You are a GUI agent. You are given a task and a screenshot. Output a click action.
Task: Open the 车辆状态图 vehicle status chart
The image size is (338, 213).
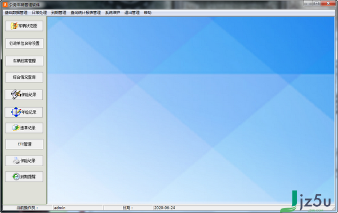coord(24,26)
